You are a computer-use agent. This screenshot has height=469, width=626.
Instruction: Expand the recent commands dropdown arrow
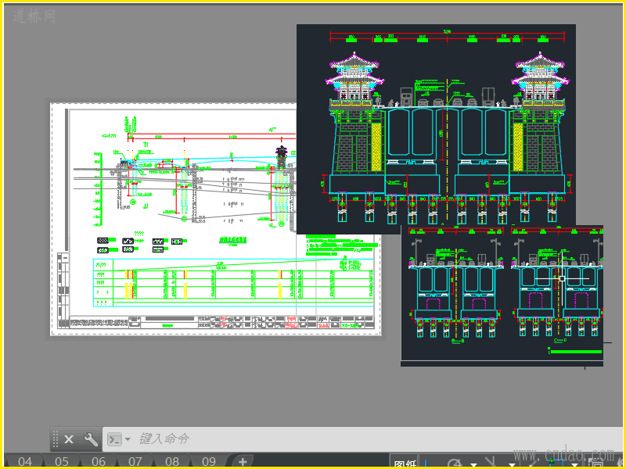pos(128,439)
